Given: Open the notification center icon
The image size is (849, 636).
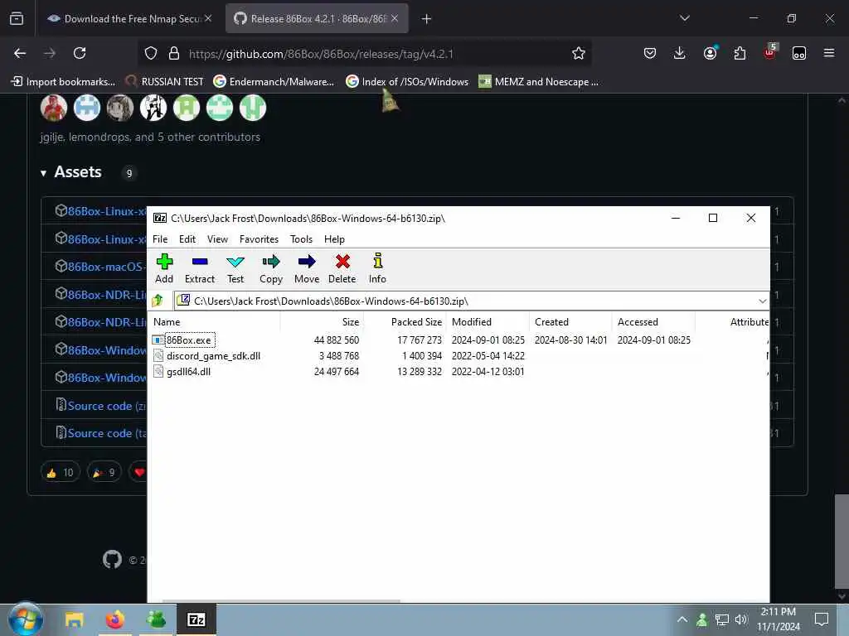Looking at the screenshot, I should 822,619.
